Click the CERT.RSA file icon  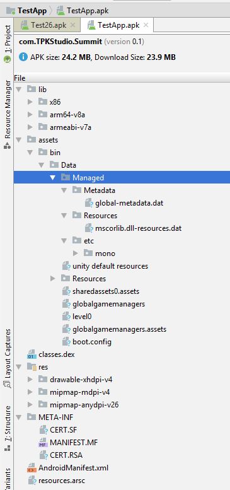point(43,455)
